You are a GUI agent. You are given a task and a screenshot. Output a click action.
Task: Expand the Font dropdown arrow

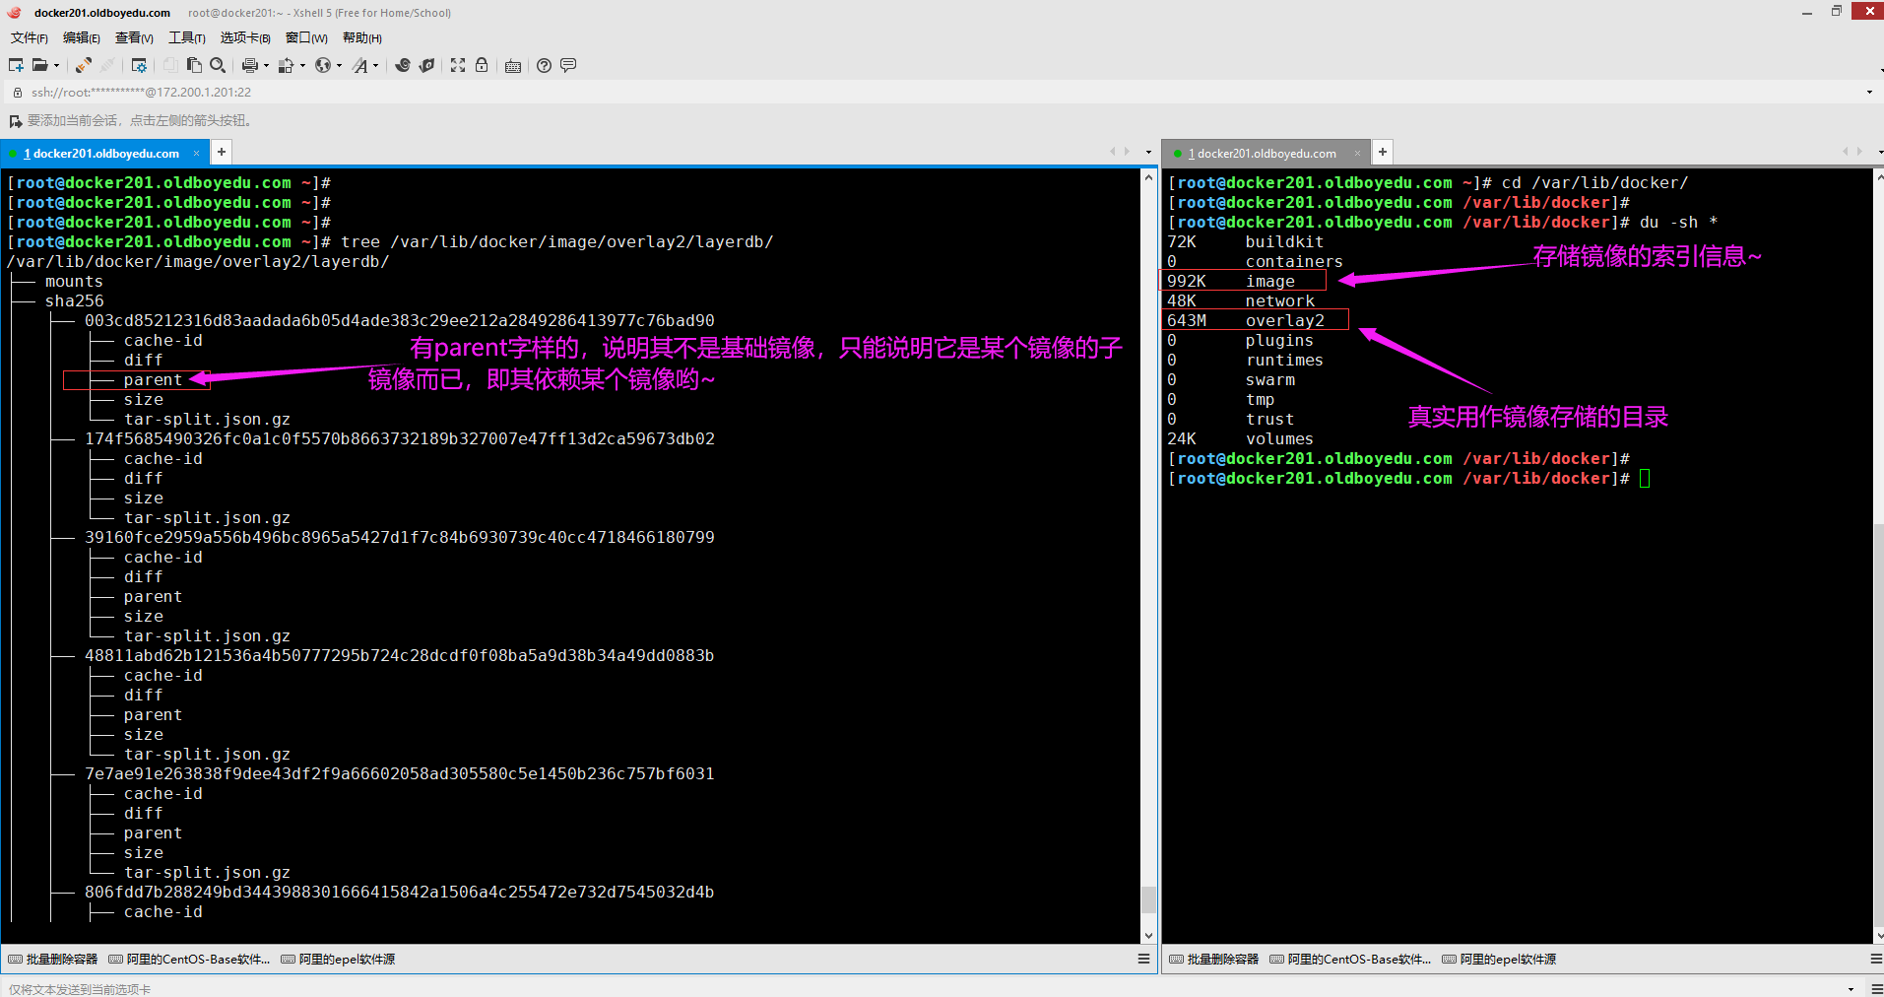[x=375, y=66]
